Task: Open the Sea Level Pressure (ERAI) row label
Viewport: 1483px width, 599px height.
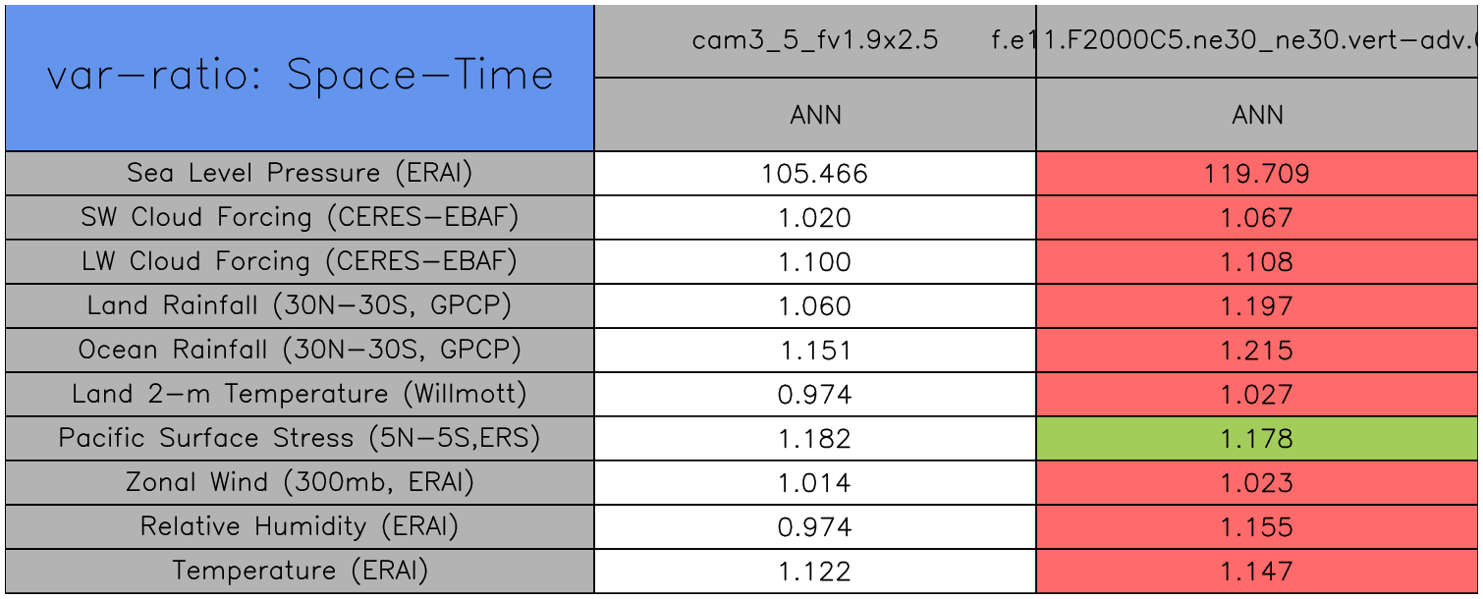Action: (300, 174)
